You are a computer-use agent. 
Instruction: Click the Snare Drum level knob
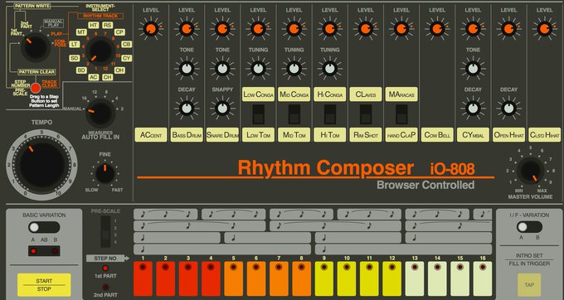point(222,29)
